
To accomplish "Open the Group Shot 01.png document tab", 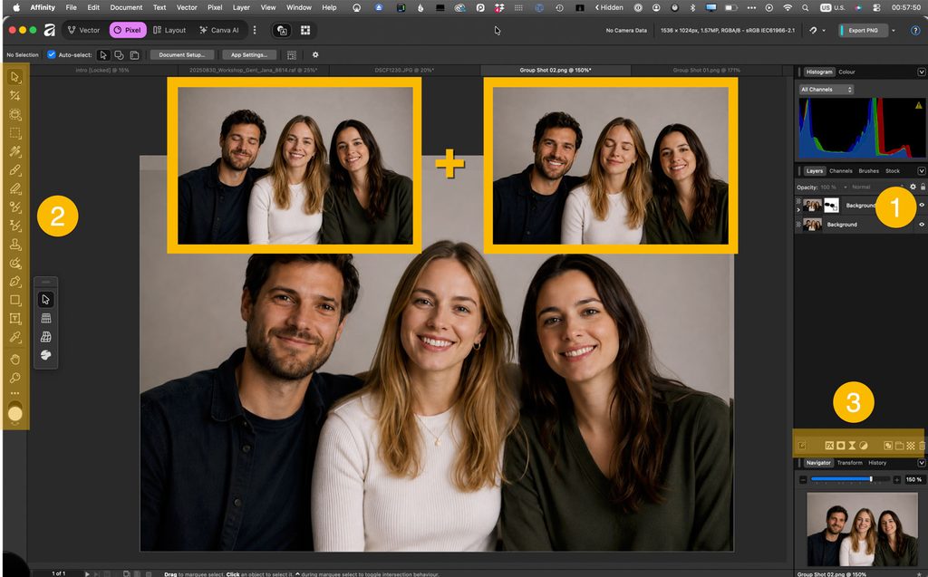I will click(x=706, y=70).
